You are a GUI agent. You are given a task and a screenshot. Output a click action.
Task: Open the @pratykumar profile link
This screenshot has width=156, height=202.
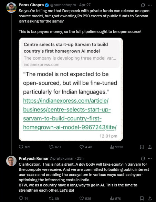click(62, 158)
